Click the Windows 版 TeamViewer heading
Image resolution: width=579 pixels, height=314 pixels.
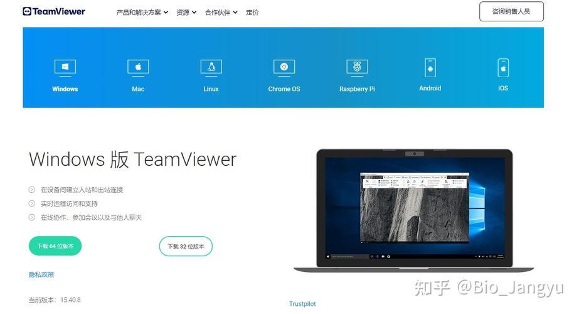coord(132,159)
